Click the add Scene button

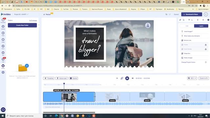(x=73, y=78)
